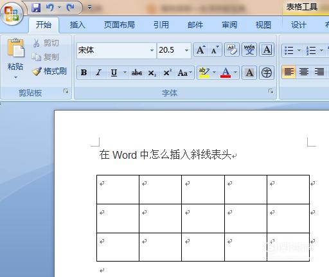Open the 邮件 ribbon tab
The height and width of the screenshot is (277, 329).
click(195, 25)
